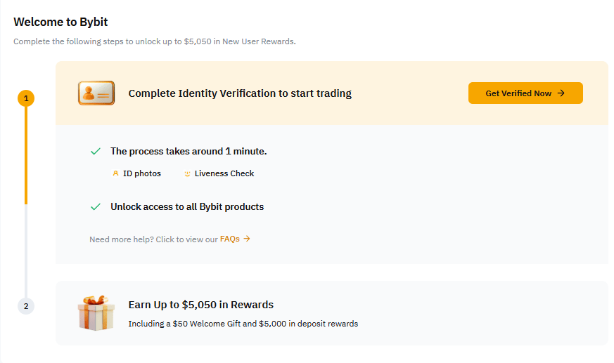Click the ID photos label
The image size is (614, 363).
(x=142, y=173)
